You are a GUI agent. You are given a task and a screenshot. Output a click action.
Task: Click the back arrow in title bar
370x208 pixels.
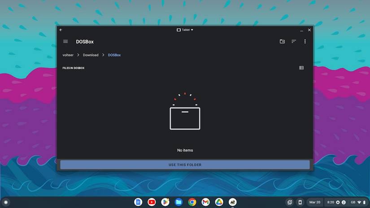(61, 30)
